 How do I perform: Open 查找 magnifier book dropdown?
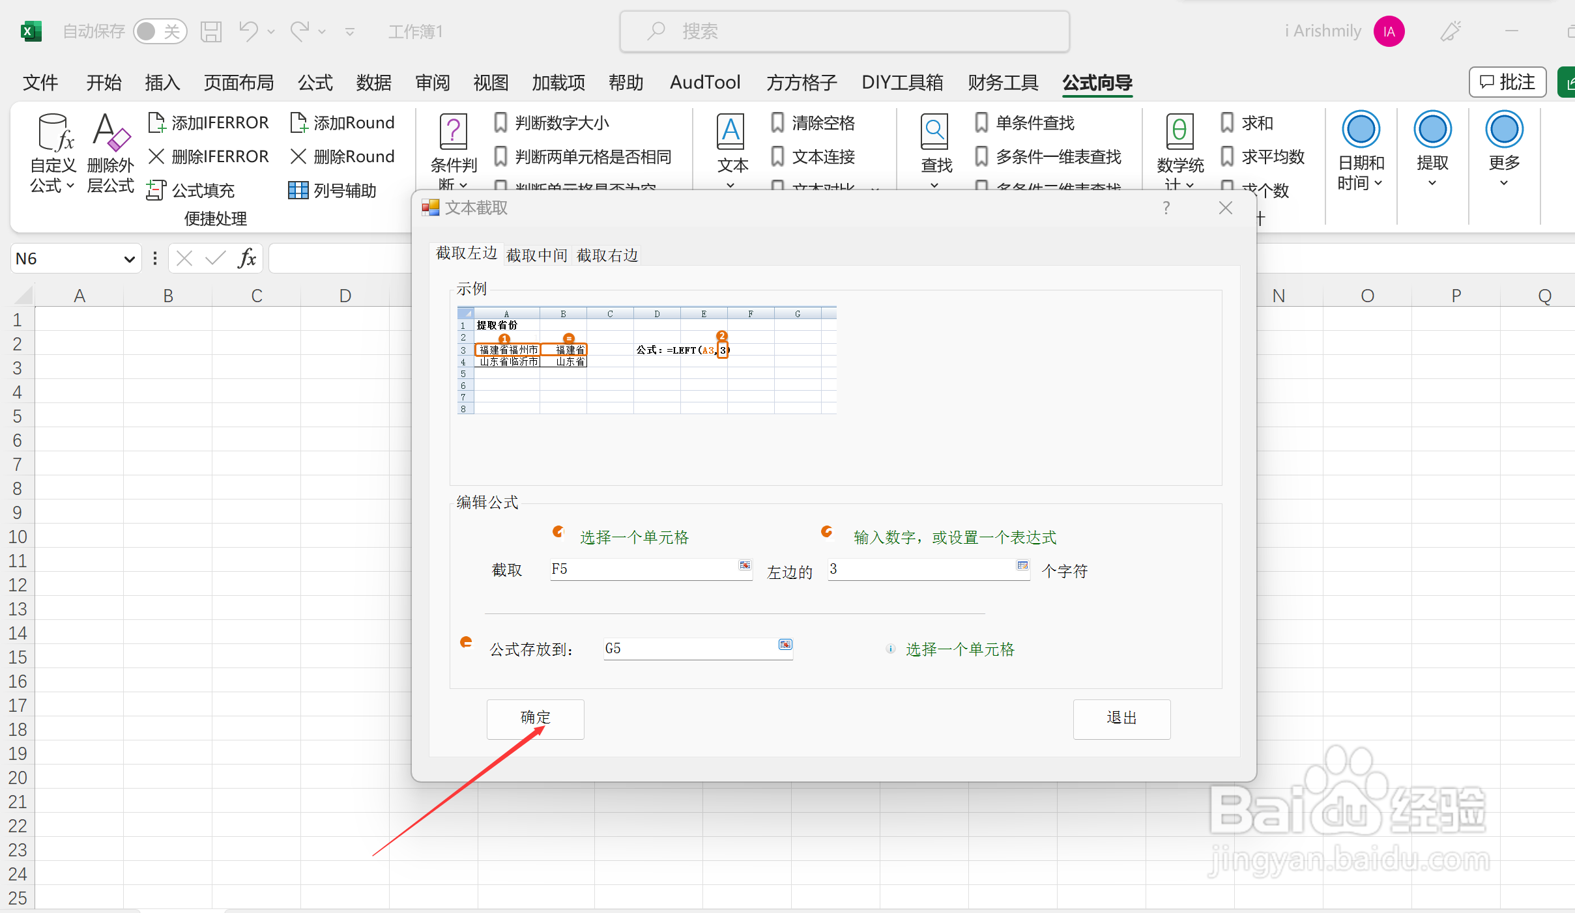pos(936,151)
